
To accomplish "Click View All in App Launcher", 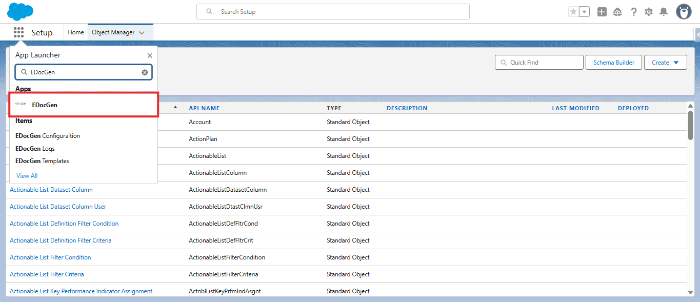I will (27, 176).
